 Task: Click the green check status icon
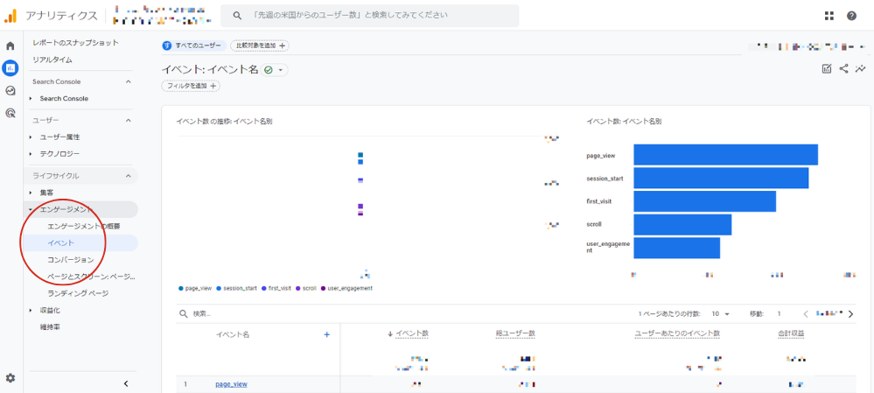tap(269, 70)
